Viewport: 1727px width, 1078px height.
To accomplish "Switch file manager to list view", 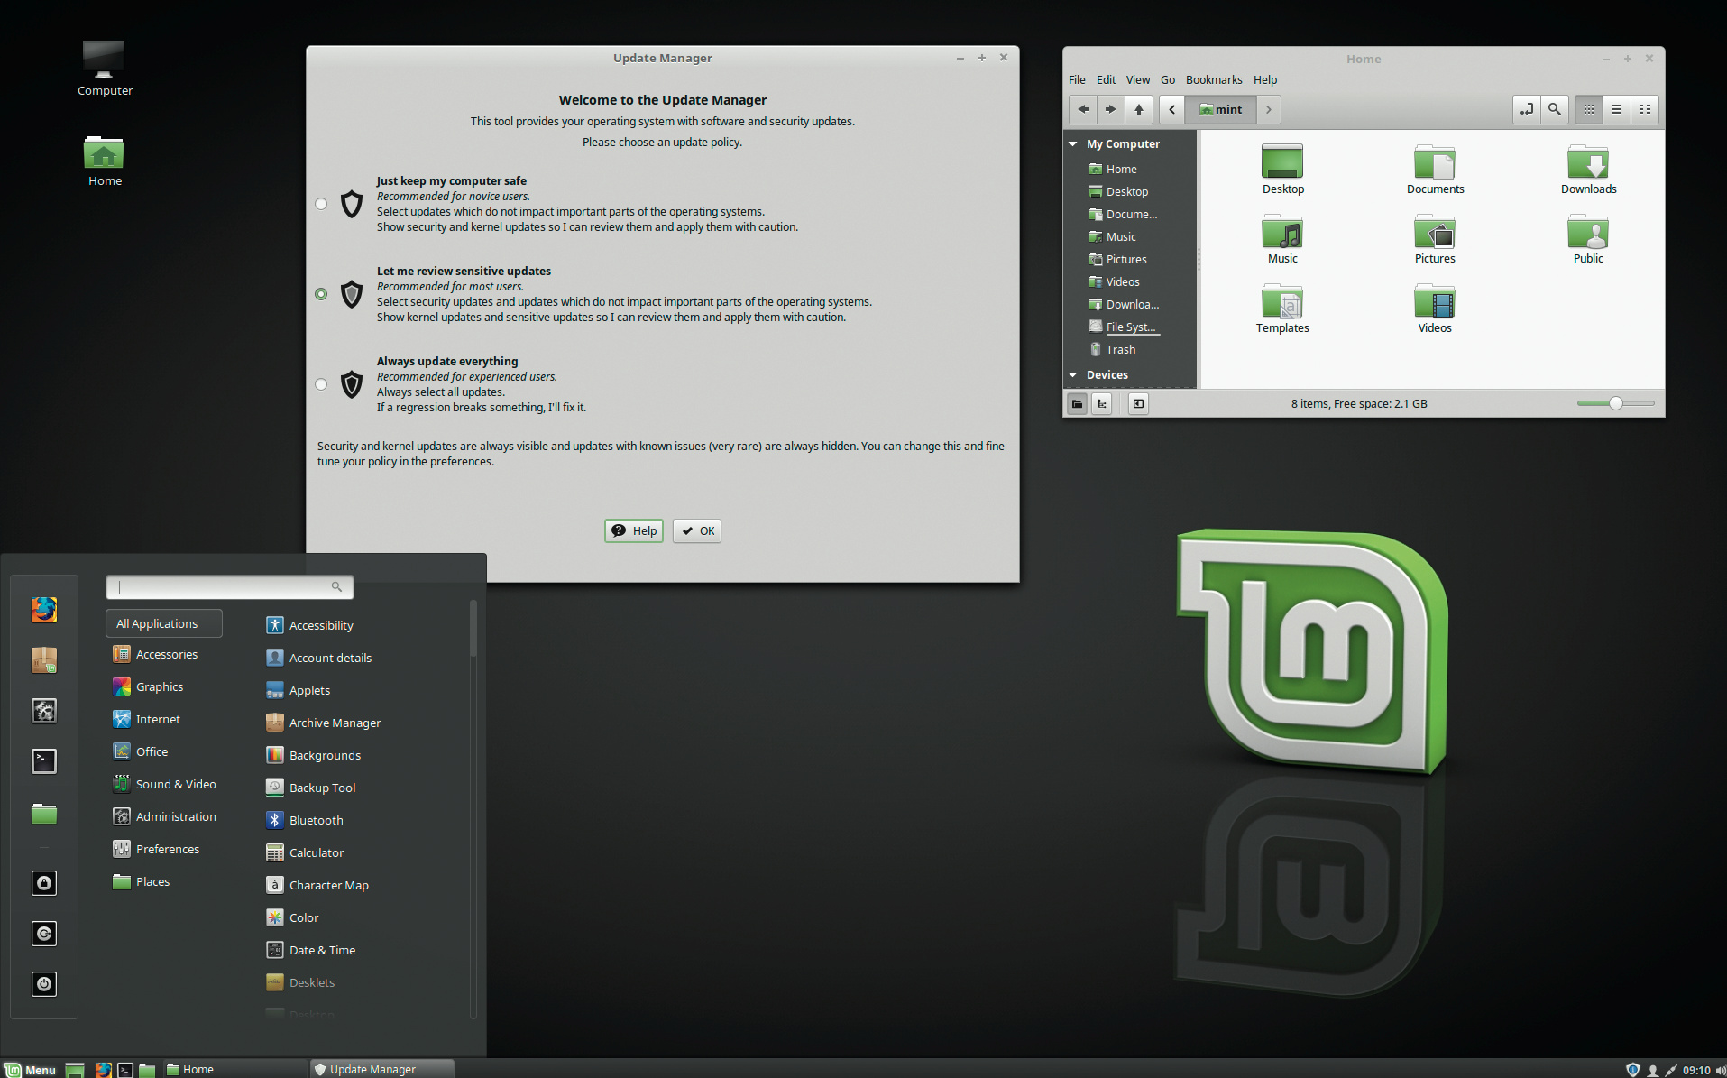I will (1617, 109).
